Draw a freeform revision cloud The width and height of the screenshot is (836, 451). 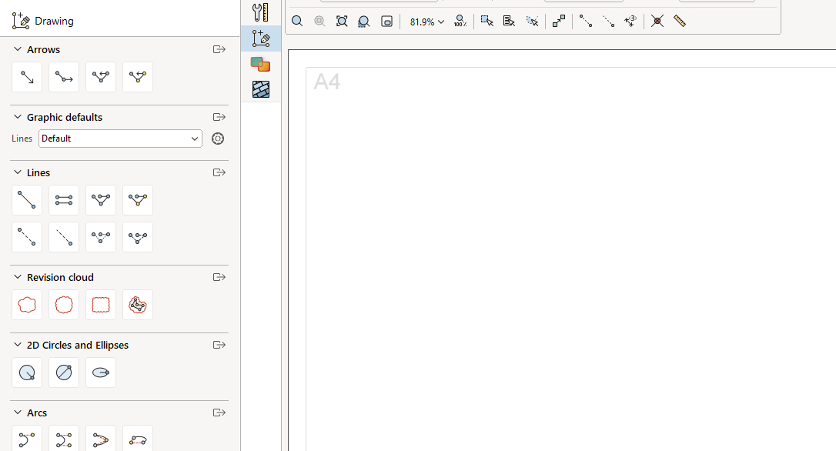pyautogui.click(x=27, y=305)
